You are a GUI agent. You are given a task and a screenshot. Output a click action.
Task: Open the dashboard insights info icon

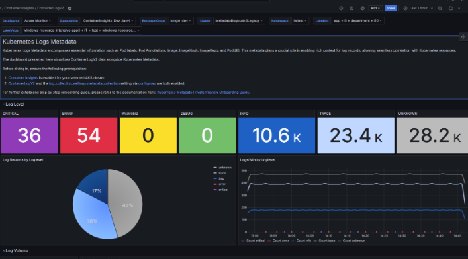pyautogui.click(x=341, y=9)
